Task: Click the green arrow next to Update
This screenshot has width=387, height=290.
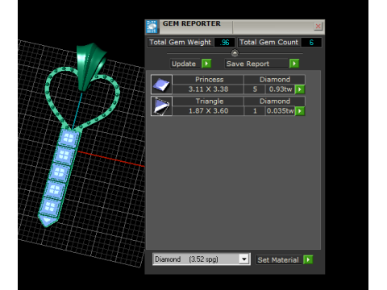Action: point(206,64)
